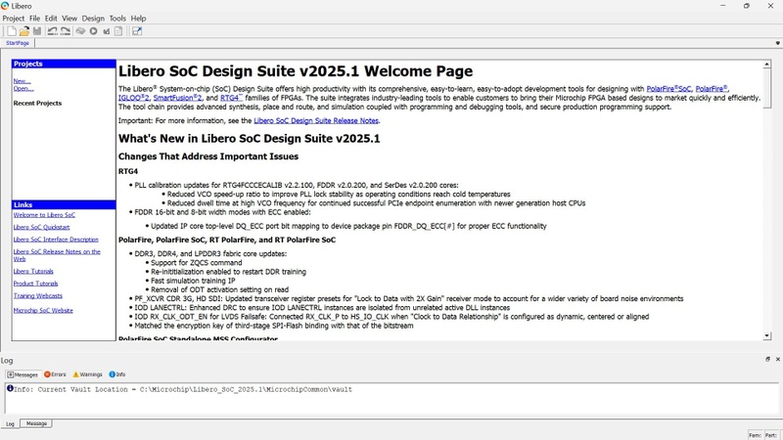
Task: Open Microchip SoC Website link
Action: (43, 310)
